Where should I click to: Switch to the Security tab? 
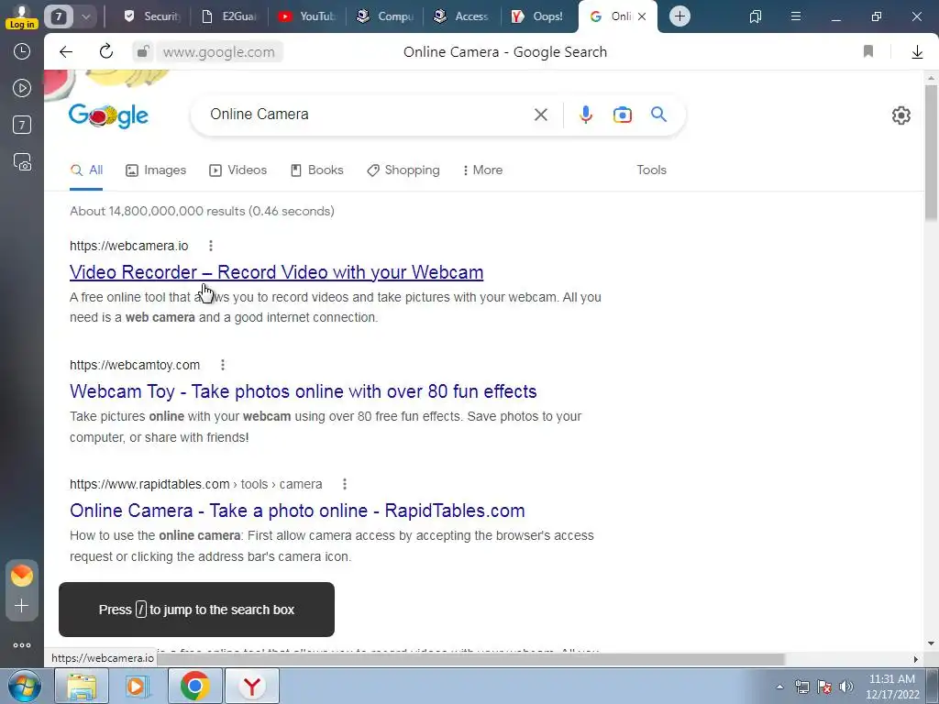coord(151,16)
